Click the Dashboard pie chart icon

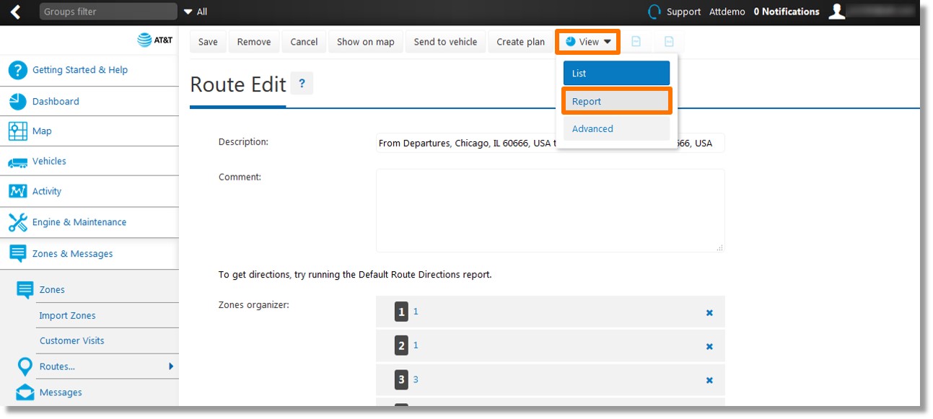18,101
